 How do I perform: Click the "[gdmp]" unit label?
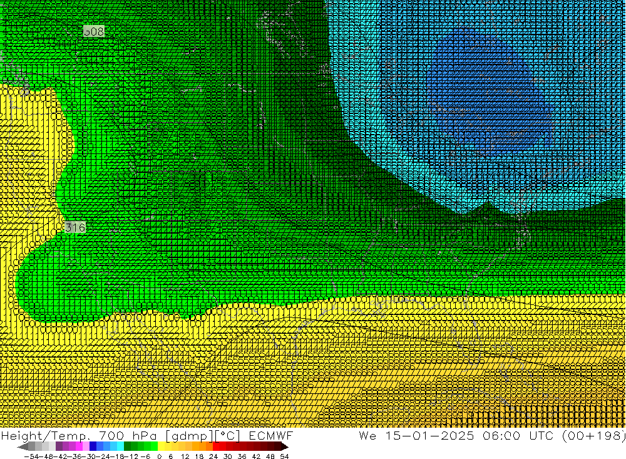pyautogui.click(x=189, y=436)
